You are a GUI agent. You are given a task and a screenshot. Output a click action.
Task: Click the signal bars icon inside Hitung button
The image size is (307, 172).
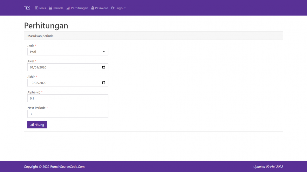pos(32,125)
